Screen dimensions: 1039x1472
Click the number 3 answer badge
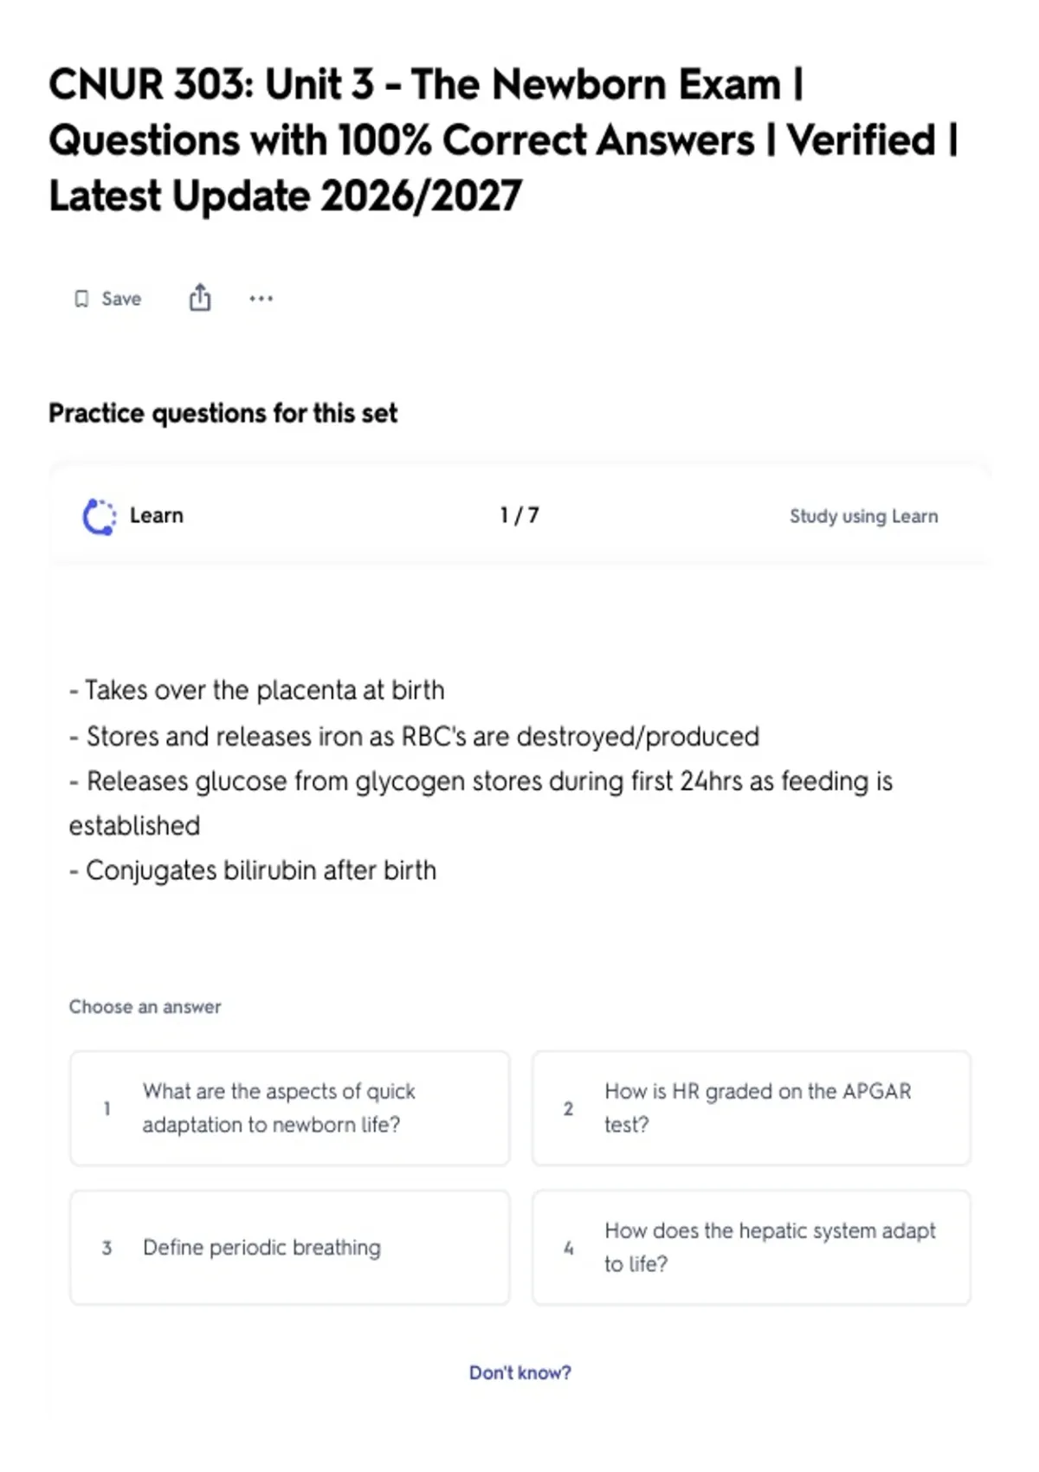click(106, 1248)
